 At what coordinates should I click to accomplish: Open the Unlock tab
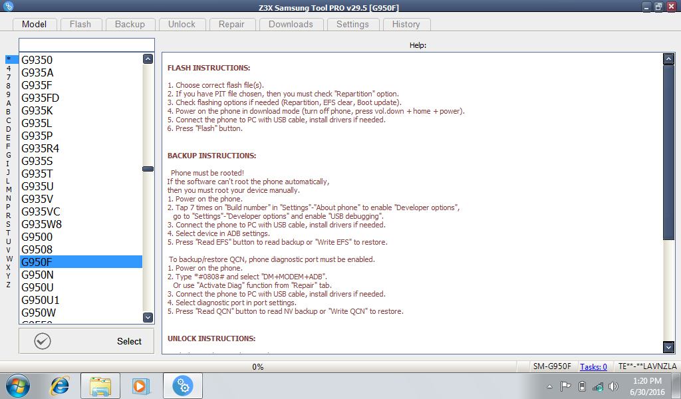(182, 25)
